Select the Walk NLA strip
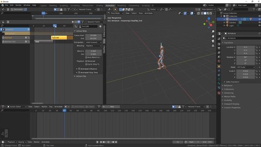Image resolution: width=261 pixels, height=147 pixels. pos(44,42)
